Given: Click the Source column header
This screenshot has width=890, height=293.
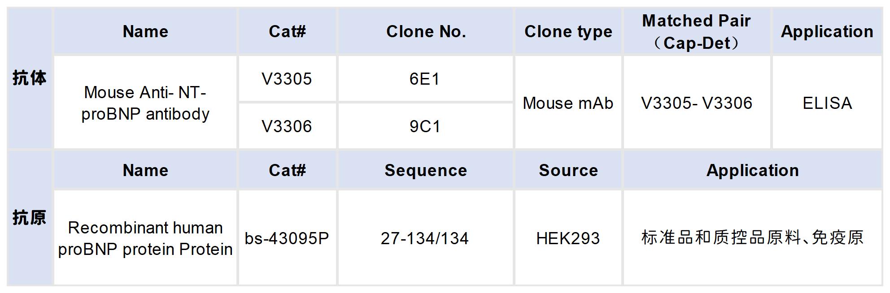Looking at the screenshot, I should click(568, 170).
